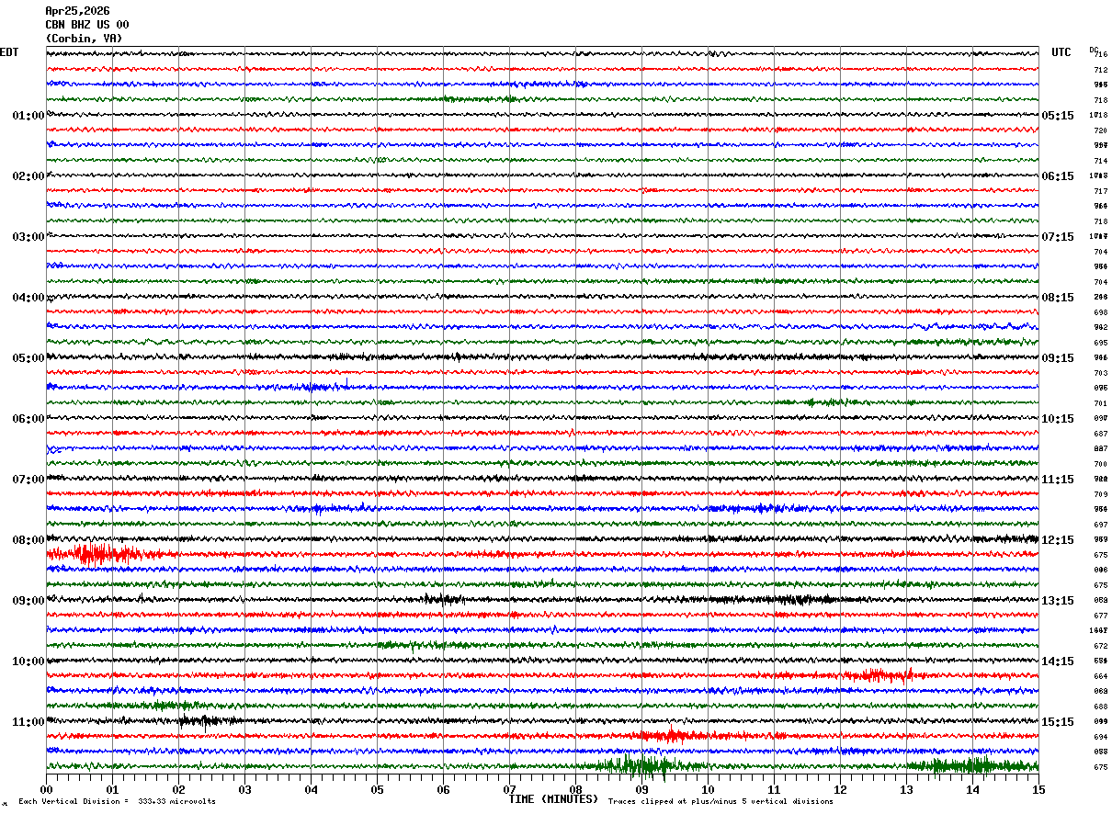Click the '09:15' UTC time label
This screenshot has width=1112, height=814.
1058,358
